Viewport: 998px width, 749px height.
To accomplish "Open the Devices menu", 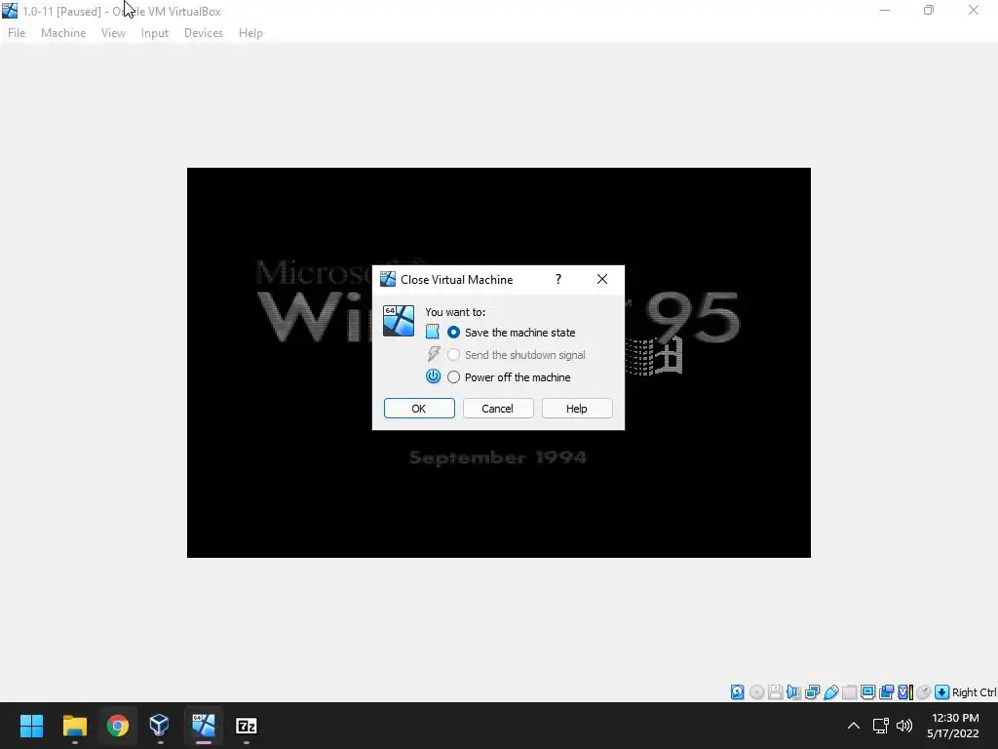I will coord(203,33).
